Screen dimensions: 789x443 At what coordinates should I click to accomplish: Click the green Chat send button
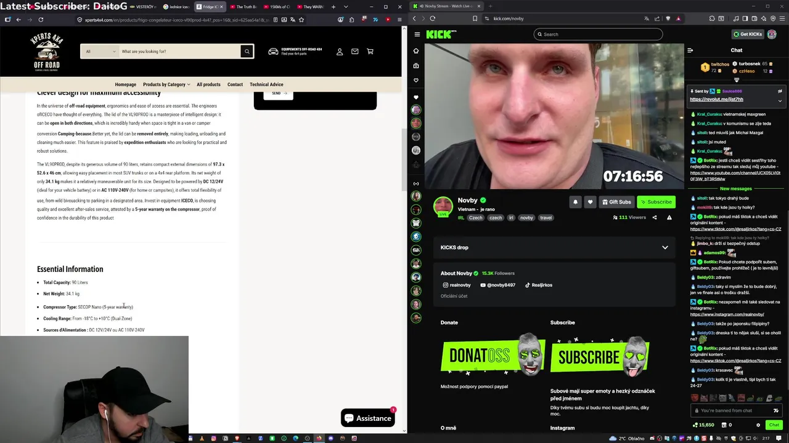tap(774, 425)
